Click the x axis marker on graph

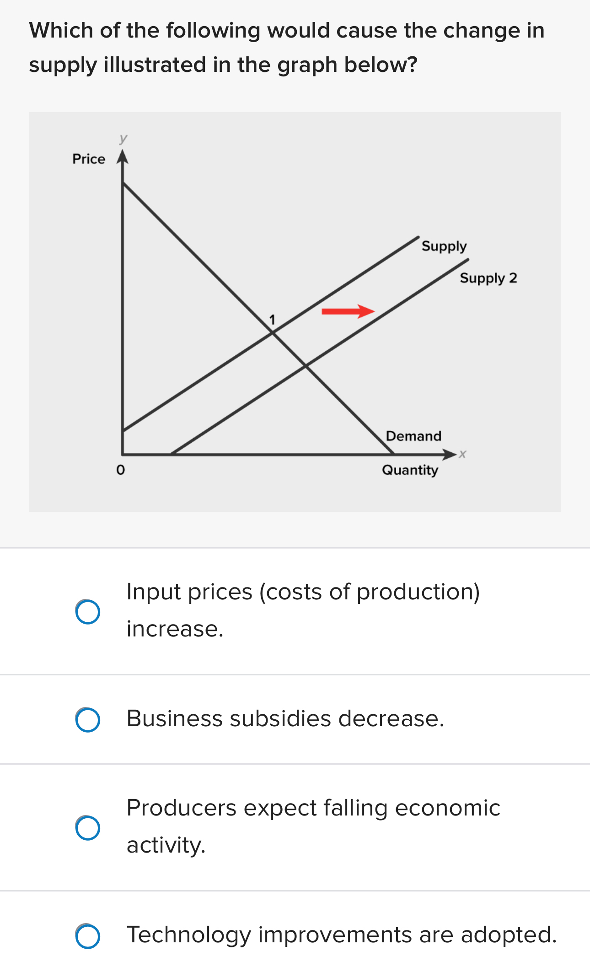(462, 454)
